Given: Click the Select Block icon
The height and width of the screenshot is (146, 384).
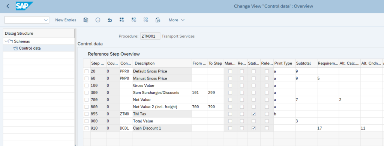Looking at the screenshot, I should coord(134,20).
